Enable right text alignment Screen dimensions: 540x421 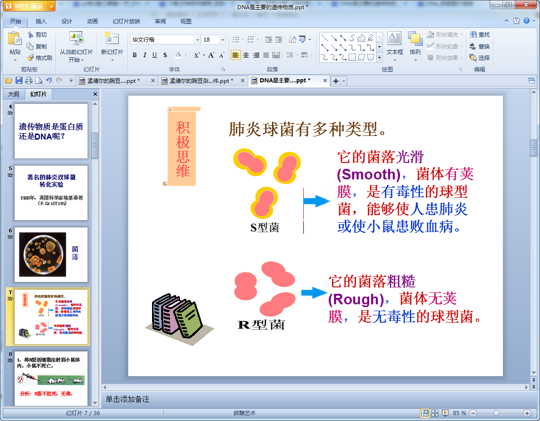coord(256,55)
